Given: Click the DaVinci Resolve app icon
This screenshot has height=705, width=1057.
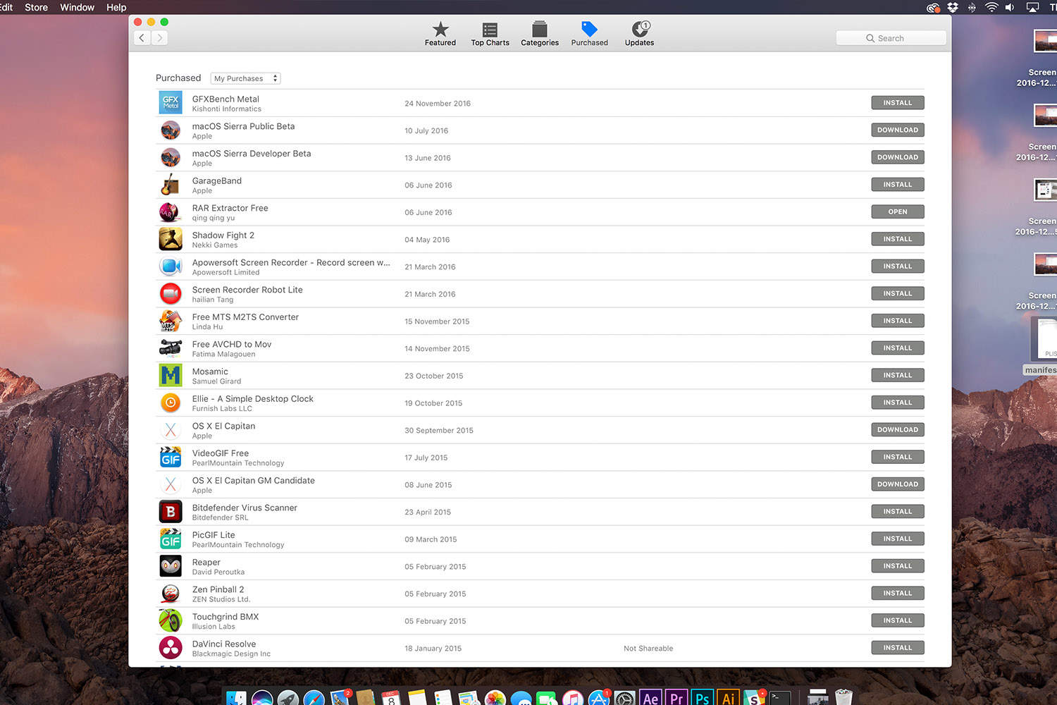Looking at the screenshot, I should pos(171,648).
